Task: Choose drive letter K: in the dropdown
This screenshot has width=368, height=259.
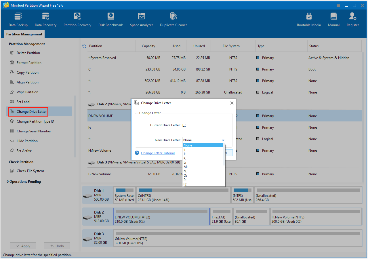Action: click(x=203, y=158)
